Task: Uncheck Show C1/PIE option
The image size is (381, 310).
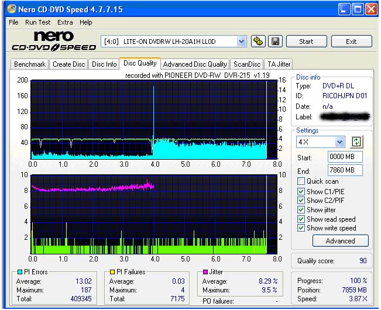Action: pyautogui.click(x=301, y=191)
